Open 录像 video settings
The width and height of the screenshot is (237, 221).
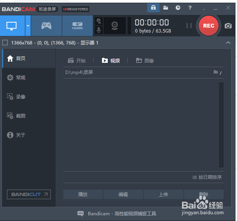coord(29,97)
